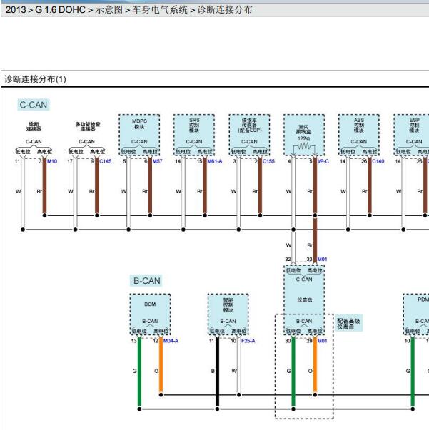The height and width of the screenshot is (430, 429).
Task: Open the C140 connector link
Action: pyautogui.click(x=378, y=161)
